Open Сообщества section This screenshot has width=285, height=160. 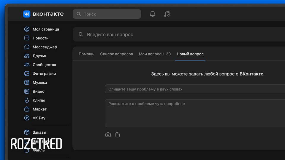click(44, 65)
